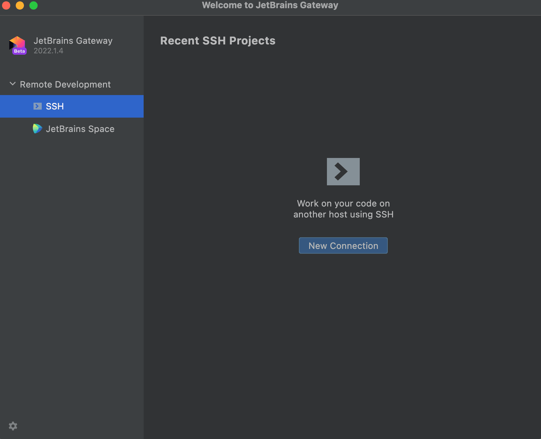Screen dimensions: 541x439
Task: Click the 2022.1.4 version number
Action: tap(48, 51)
